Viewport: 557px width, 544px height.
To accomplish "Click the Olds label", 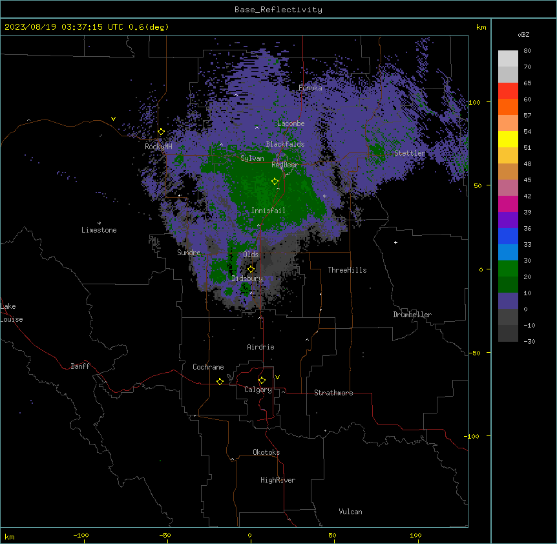I will coord(251,255).
